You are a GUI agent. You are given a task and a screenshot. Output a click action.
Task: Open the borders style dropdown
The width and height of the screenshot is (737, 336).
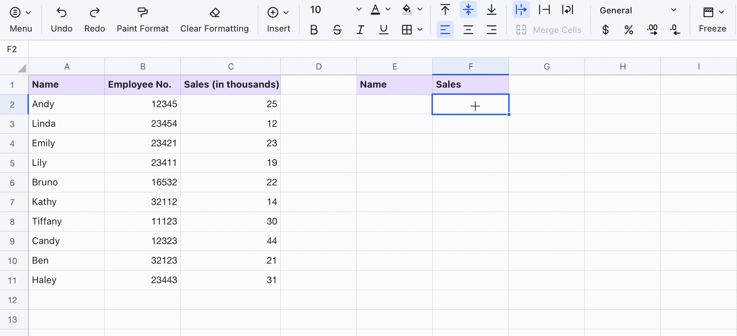click(x=420, y=30)
